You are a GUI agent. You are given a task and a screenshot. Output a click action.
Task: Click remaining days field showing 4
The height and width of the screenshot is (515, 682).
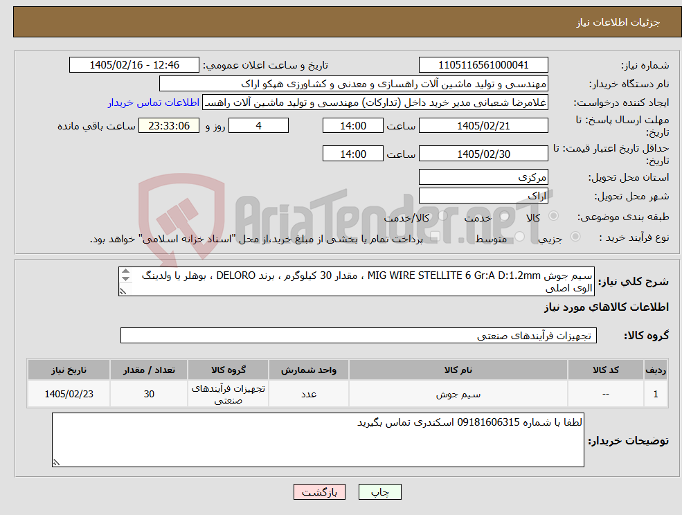pyautogui.click(x=258, y=126)
